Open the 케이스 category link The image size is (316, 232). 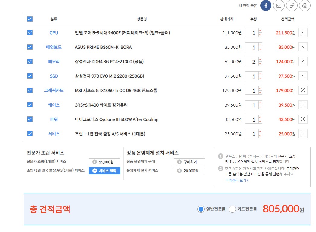pos(54,105)
